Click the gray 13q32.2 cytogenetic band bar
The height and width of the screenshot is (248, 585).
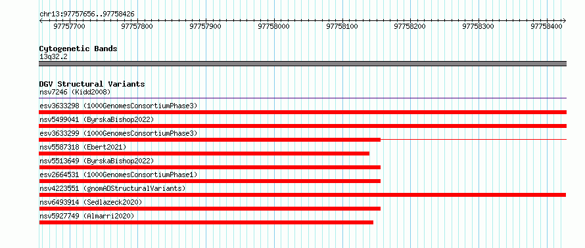(303, 64)
